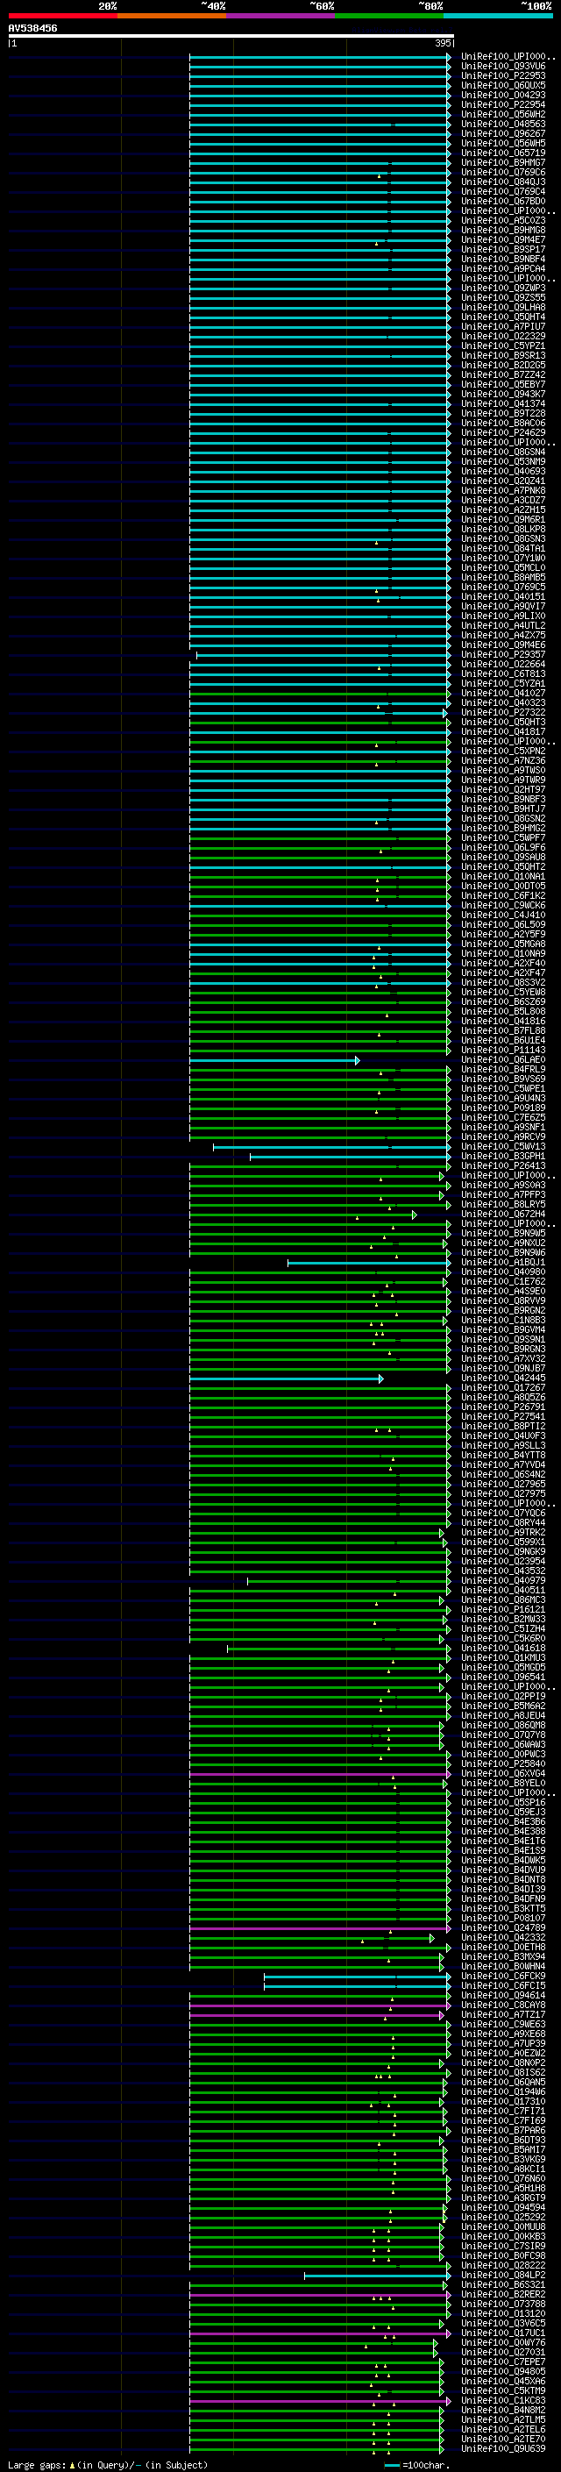Select the UniRef100_A1BQJ1 label
The width and height of the screenshot is (561, 2472).
tap(503, 1263)
